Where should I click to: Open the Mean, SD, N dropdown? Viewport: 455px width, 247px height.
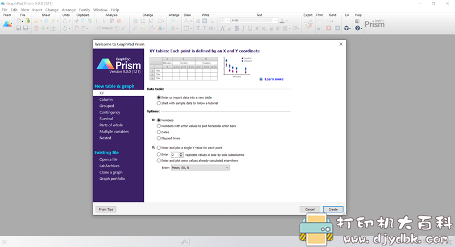tap(200, 168)
